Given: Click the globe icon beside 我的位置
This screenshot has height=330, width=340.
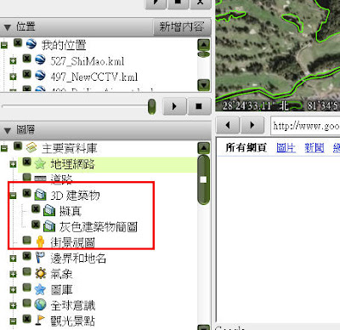Looking at the screenshot, I should [x=31, y=44].
